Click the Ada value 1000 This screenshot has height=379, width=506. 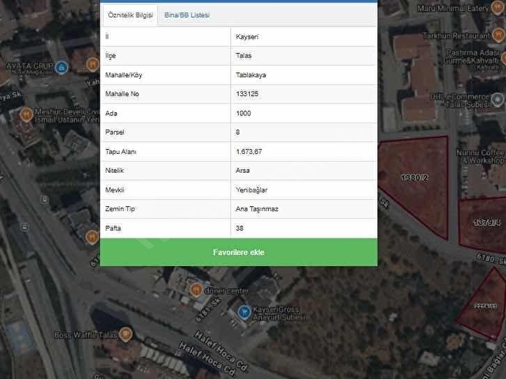pyautogui.click(x=244, y=113)
